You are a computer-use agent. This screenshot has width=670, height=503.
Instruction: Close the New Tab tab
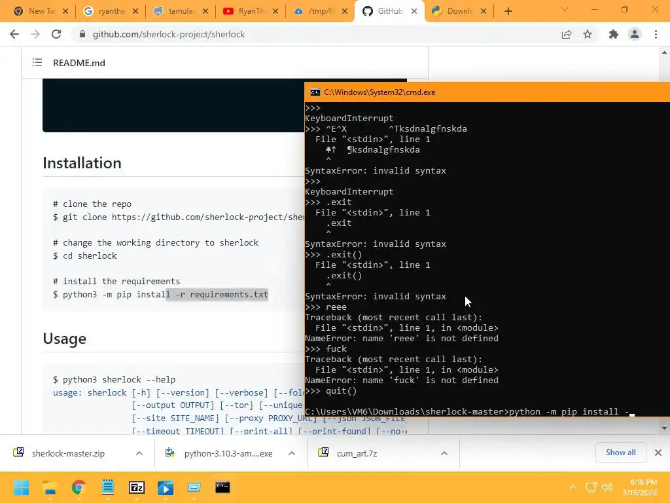click(x=65, y=11)
